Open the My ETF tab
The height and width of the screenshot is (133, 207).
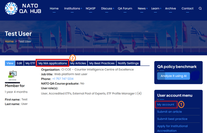pos(30,63)
